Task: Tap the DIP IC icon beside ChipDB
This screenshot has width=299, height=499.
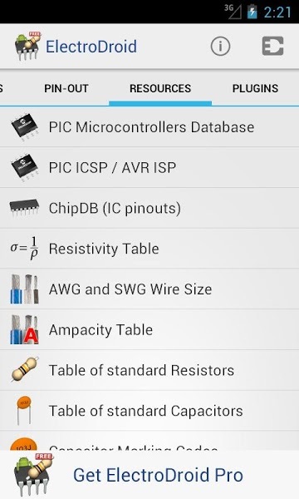Action: 24,208
